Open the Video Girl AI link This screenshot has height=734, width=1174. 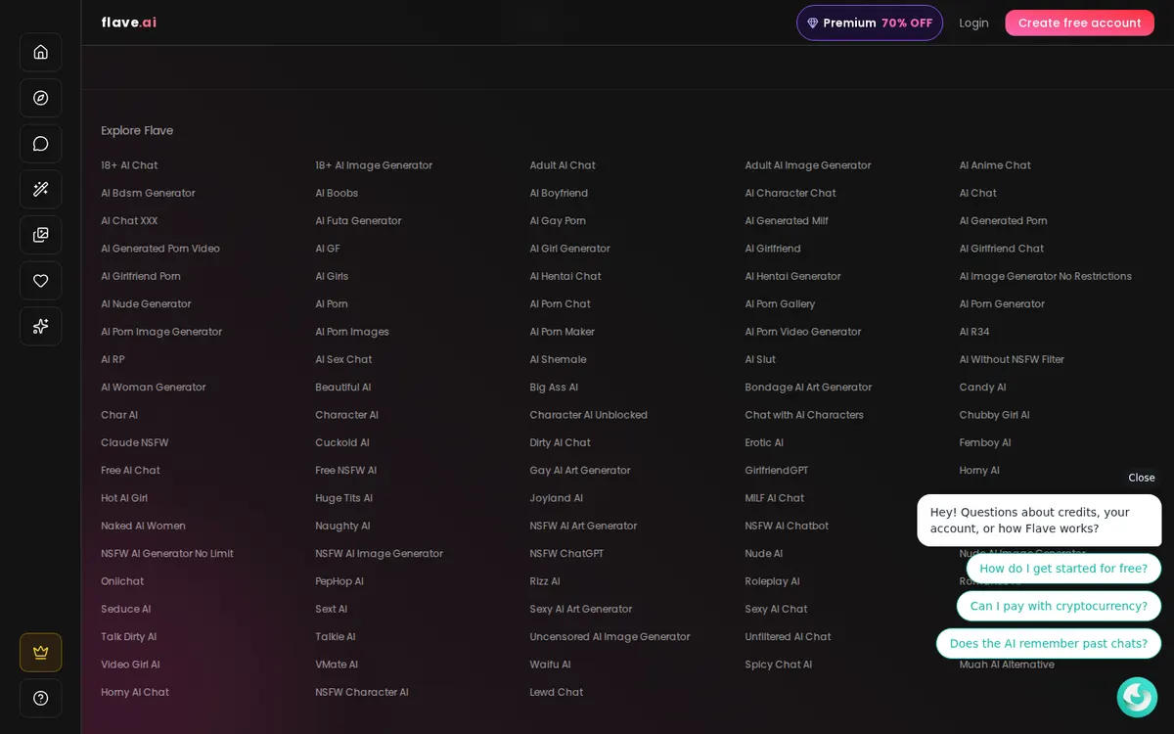130,665
